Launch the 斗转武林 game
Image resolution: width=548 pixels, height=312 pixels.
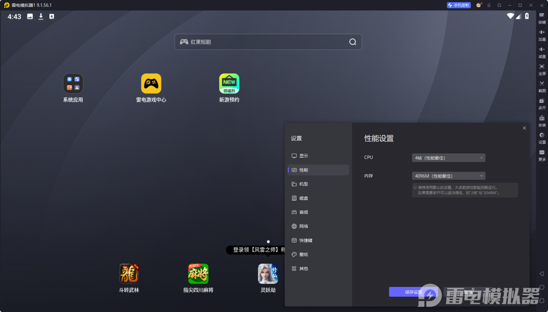pyautogui.click(x=129, y=278)
